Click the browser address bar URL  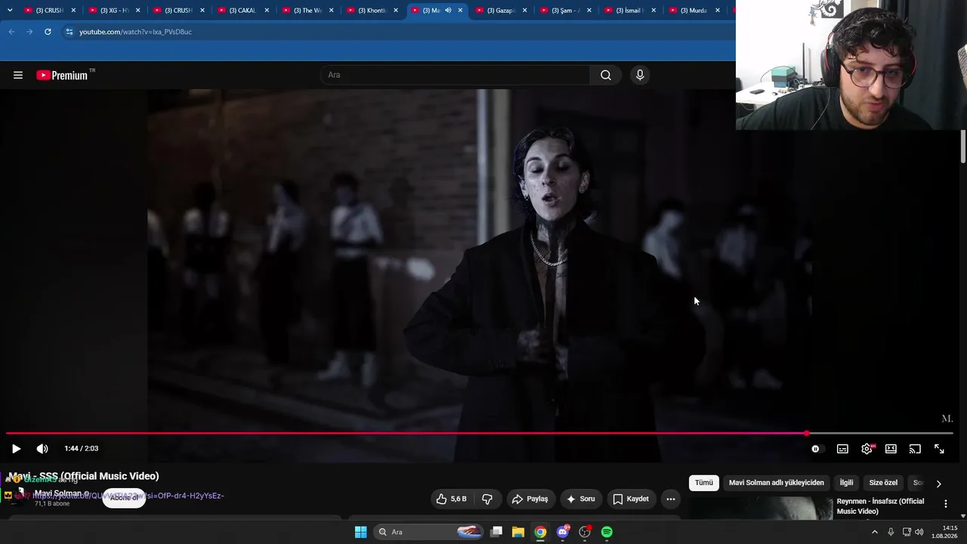(136, 32)
